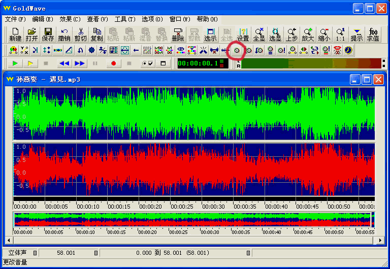Viewport: 390px width, 269px height.
Task: Click the overview waveform strip below timeline
Action: (194, 220)
